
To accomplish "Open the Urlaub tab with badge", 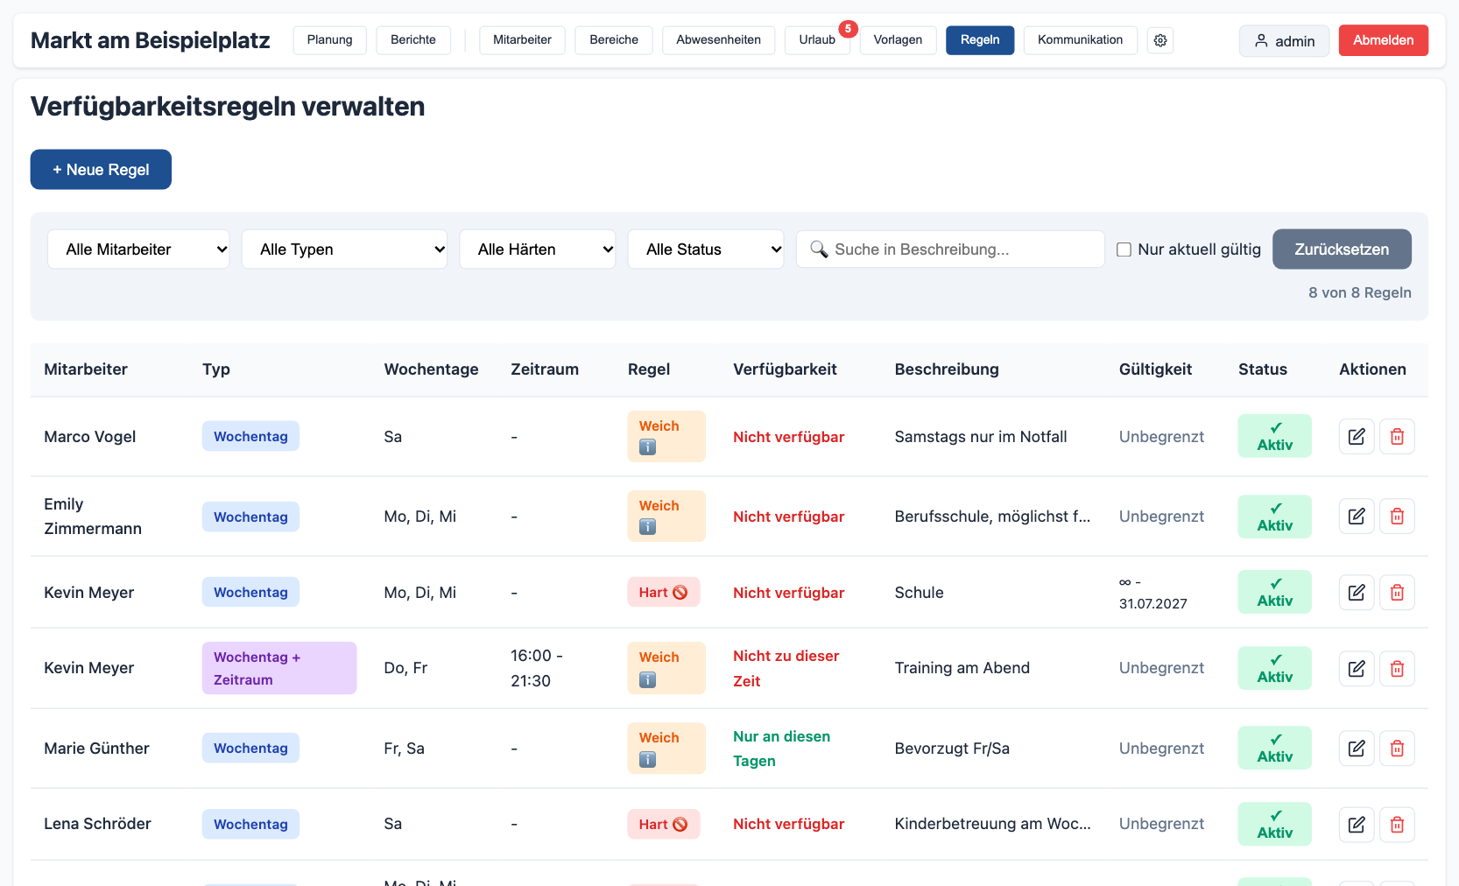I will [x=817, y=40].
